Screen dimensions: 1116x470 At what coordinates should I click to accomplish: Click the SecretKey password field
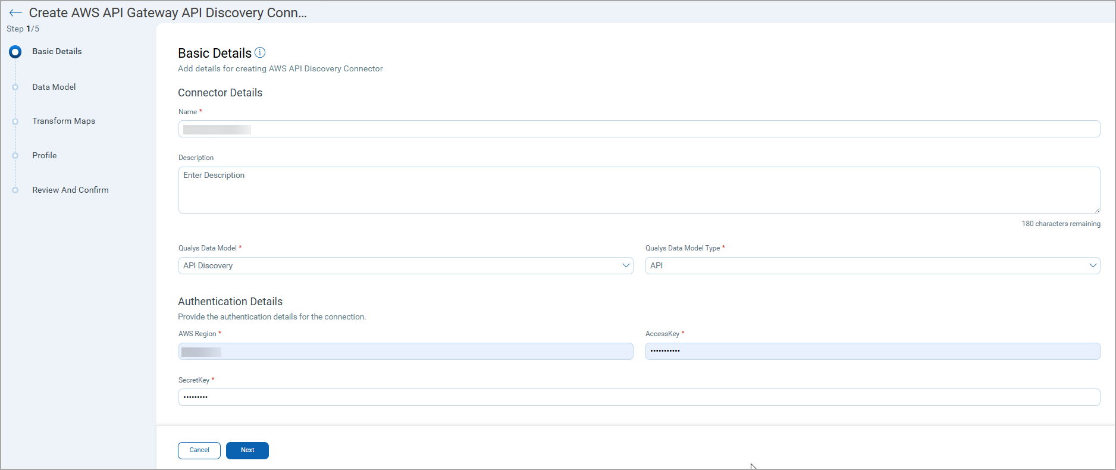[x=639, y=397]
